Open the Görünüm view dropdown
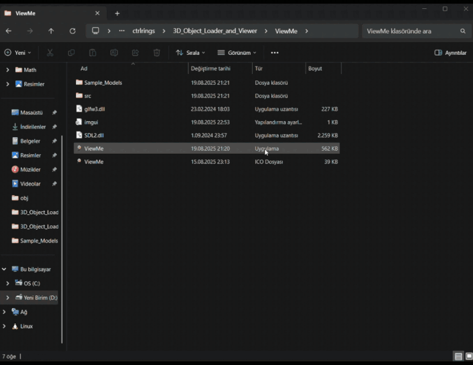This screenshot has width=473, height=365. tap(237, 53)
